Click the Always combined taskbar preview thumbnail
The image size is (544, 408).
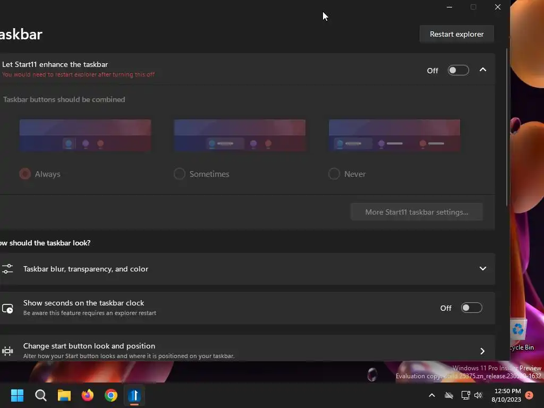coord(86,135)
